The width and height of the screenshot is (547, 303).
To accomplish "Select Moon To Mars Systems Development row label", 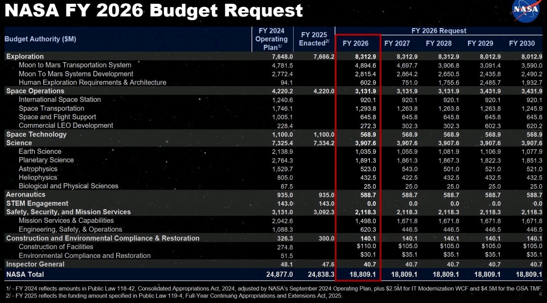I will [76, 74].
